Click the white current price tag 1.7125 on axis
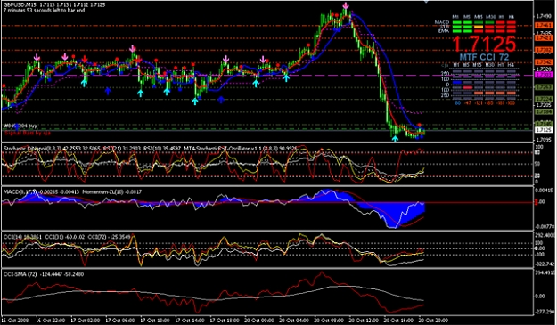 (544, 130)
